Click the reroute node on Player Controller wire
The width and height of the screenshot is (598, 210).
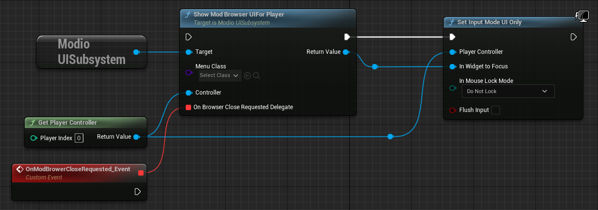(x=390, y=137)
